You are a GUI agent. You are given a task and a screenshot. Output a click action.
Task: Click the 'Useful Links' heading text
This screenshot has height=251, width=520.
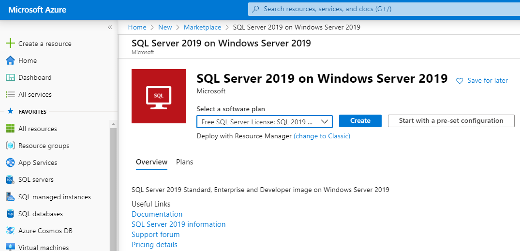151,204
